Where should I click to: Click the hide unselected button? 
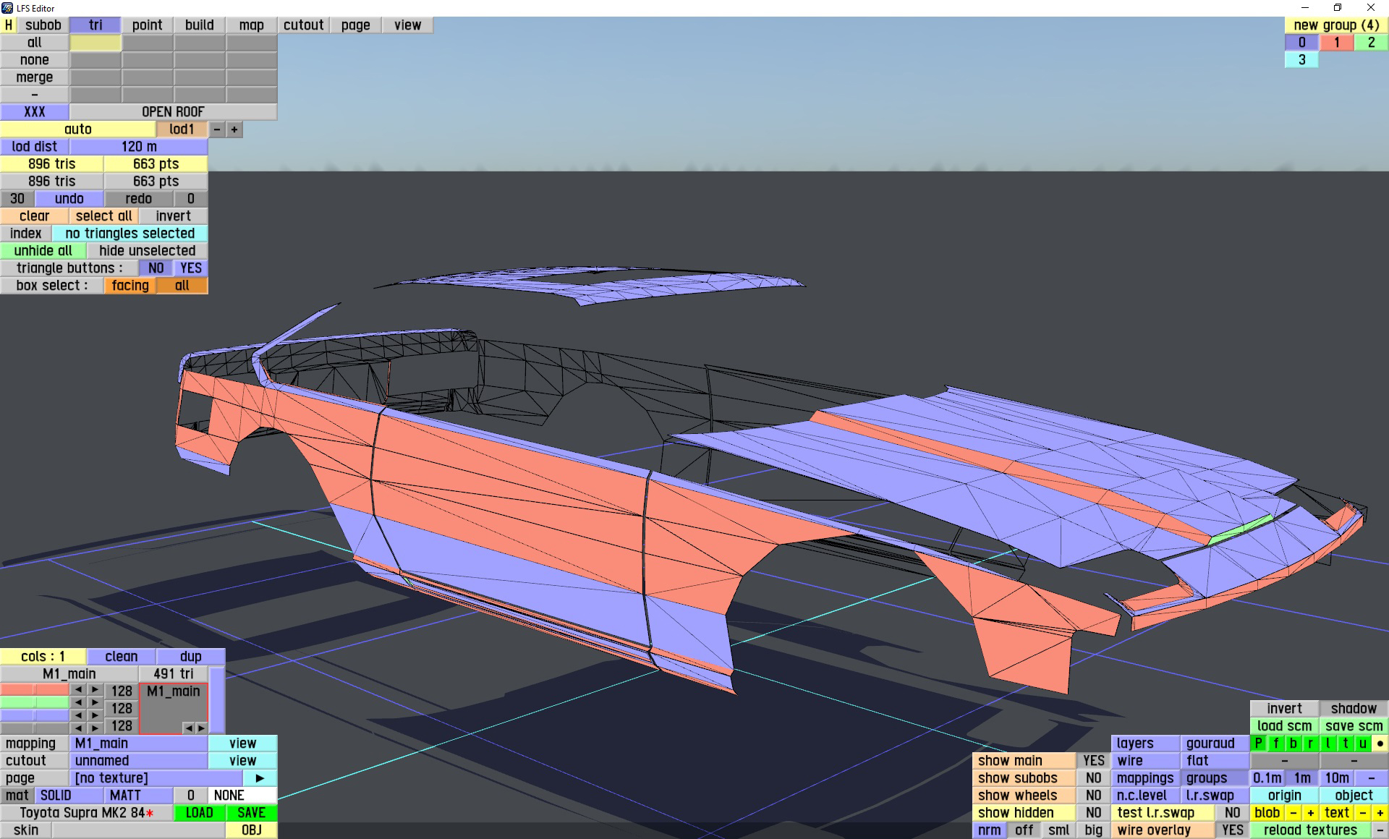pyautogui.click(x=147, y=251)
